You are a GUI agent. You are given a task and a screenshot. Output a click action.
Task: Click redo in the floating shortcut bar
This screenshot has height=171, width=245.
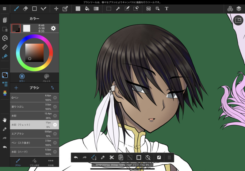85,158
